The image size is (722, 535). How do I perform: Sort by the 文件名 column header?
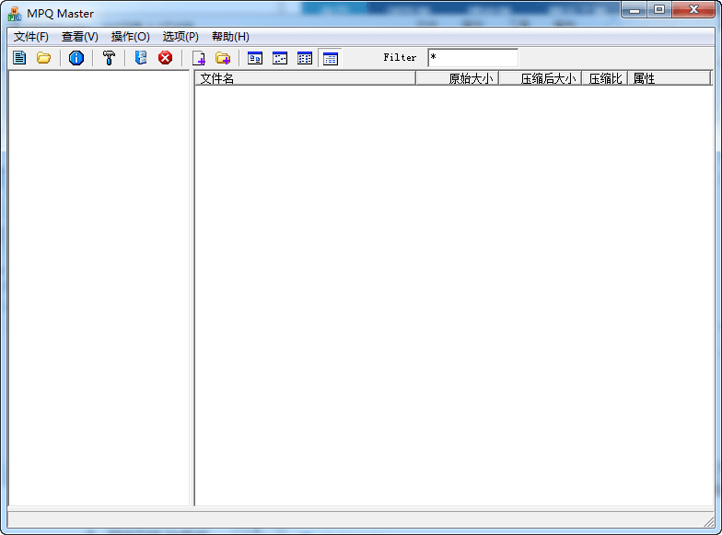click(306, 78)
